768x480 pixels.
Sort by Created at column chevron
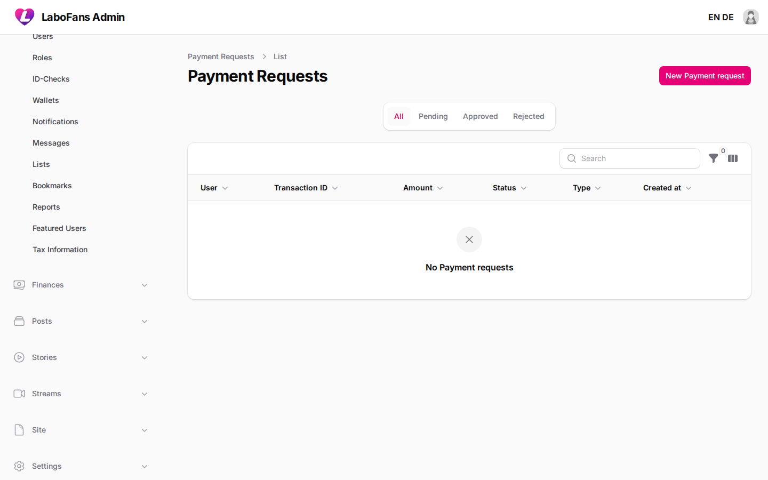point(689,188)
